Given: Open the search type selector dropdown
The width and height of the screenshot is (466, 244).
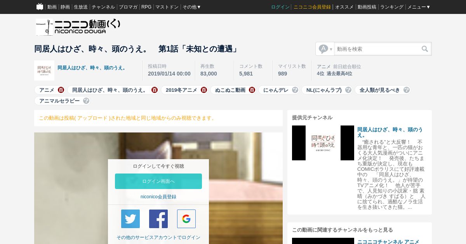Looking at the screenshot, I should [325, 49].
